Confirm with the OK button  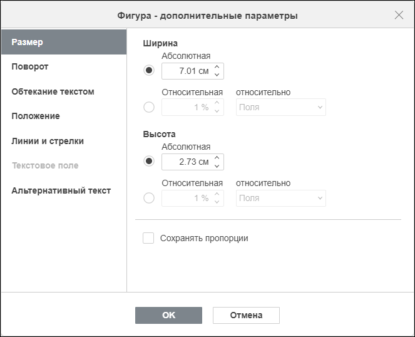point(168,315)
